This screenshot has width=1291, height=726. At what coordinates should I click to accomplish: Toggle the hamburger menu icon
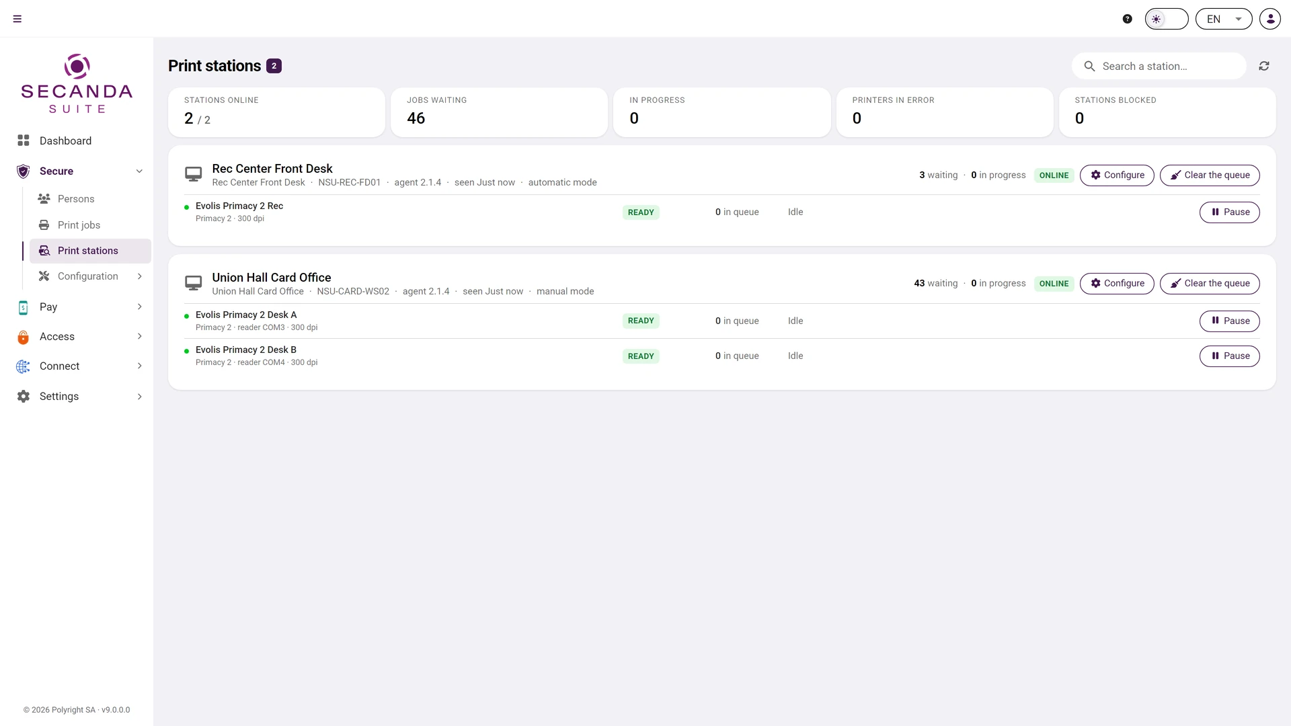tap(17, 19)
